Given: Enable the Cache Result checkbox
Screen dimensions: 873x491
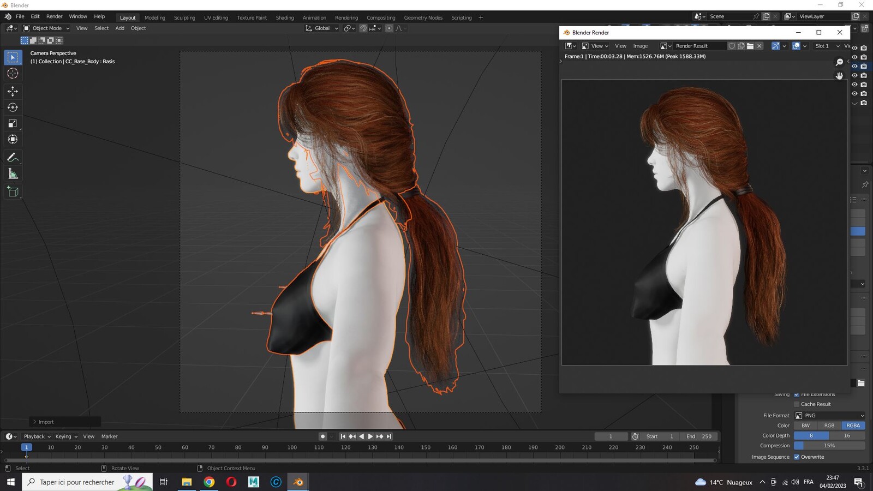Looking at the screenshot, I should [797, 404].
